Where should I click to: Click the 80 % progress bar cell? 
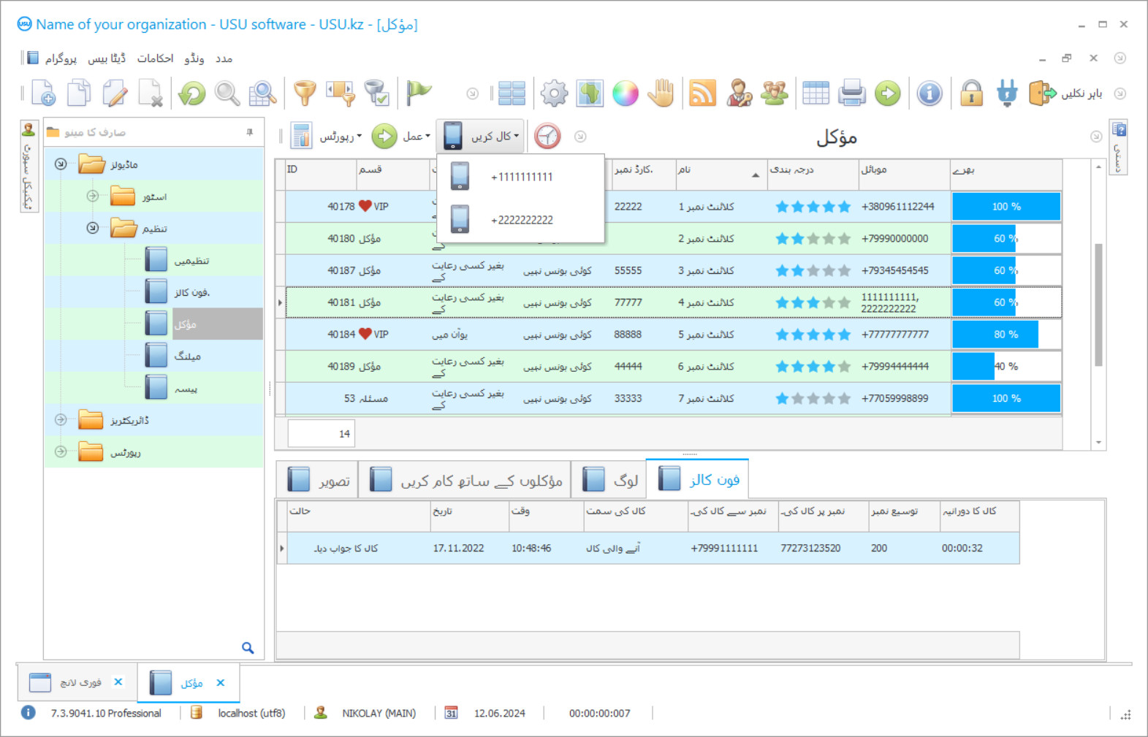pyautogui.click(x=1006, y=335)
